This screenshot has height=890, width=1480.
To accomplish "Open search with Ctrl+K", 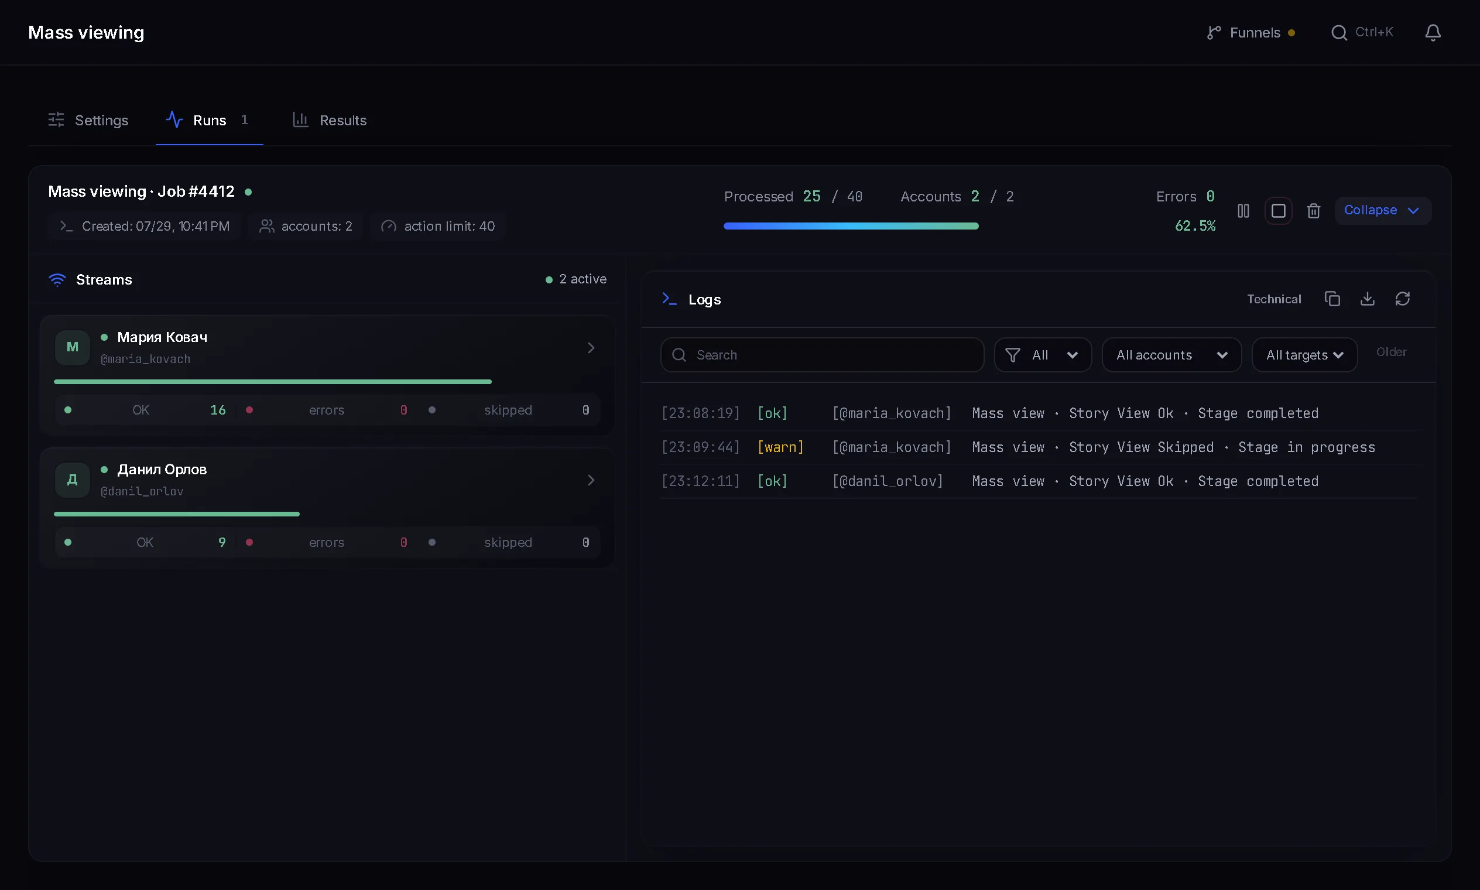I will pyautogui.click(x=1362, y=32).
